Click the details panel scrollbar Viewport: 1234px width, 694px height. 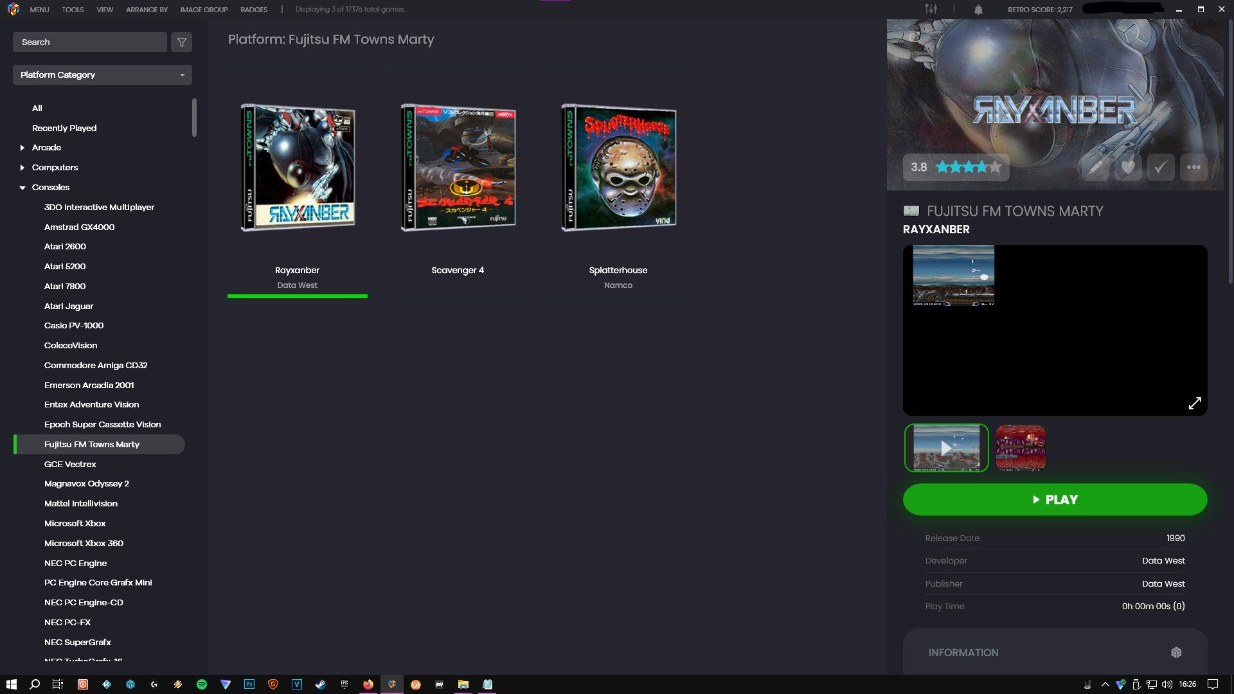point(1230,151)
